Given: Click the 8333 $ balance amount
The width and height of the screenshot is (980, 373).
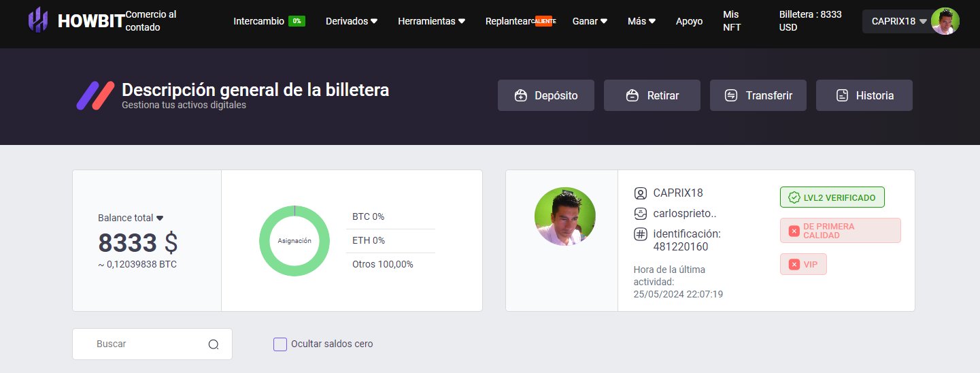Looking at the screenshot, I should (138, 242).
